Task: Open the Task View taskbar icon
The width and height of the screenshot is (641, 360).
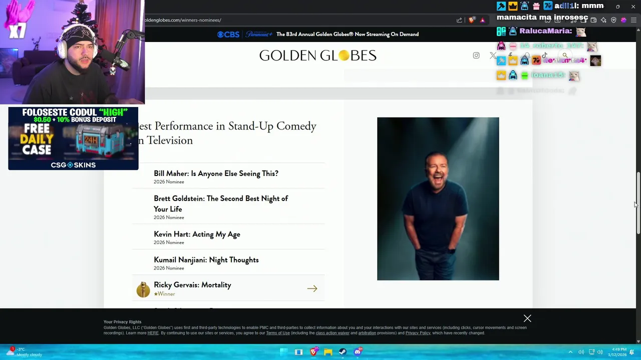Action: click(298, 352)
